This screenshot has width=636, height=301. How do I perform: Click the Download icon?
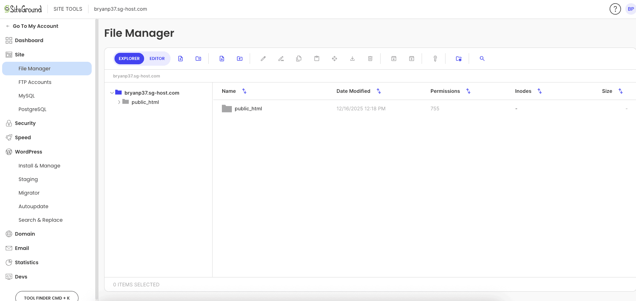pyautogui.click(x=352, y=59)
